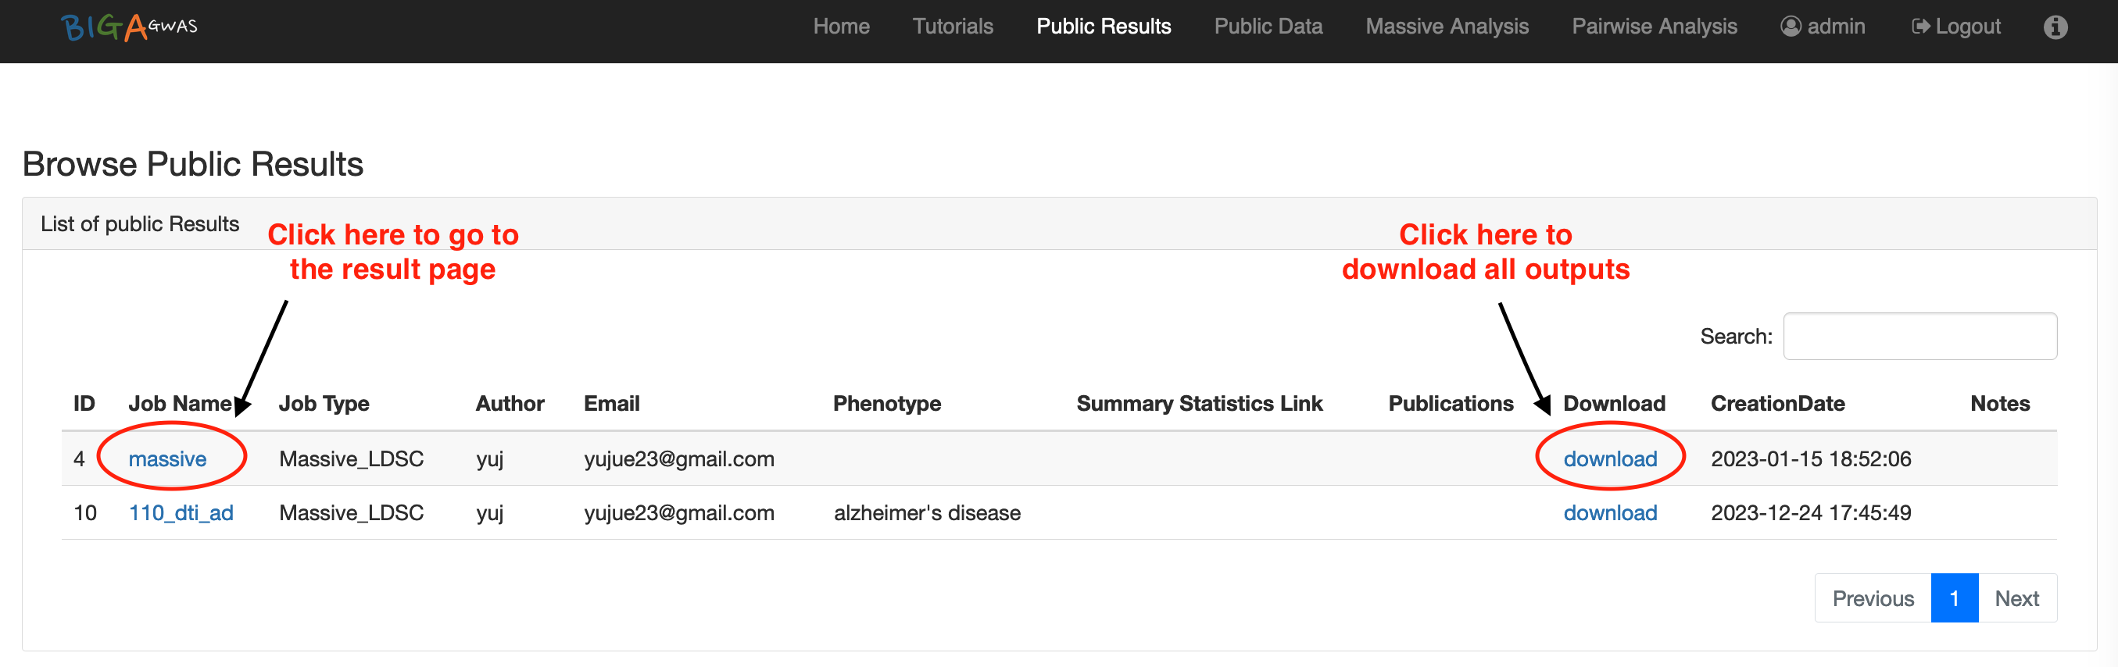Navigate to Massive Analysis
Screen dimensions: 2118x667
pyautogui.click(x=1447, y=27)
